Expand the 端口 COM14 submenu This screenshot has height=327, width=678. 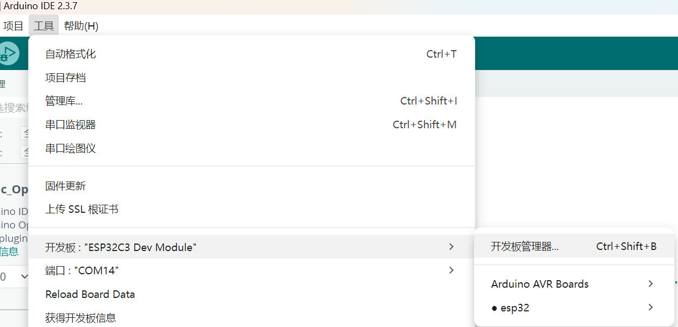tap(251, 270)
